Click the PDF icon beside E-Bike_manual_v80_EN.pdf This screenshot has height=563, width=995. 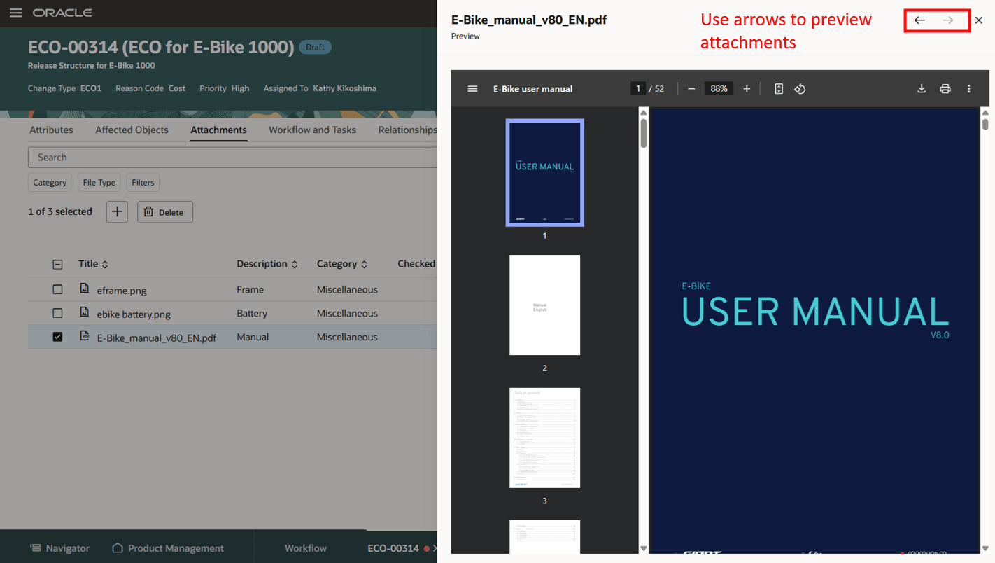point(85,336)
